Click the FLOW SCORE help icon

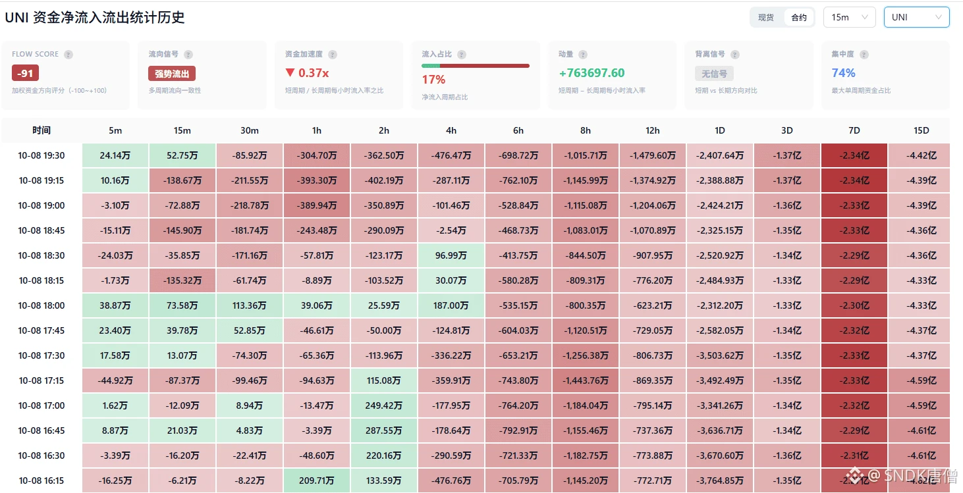69,55
